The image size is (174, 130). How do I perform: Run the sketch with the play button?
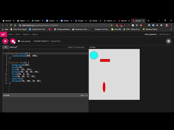tap(5, 41)
